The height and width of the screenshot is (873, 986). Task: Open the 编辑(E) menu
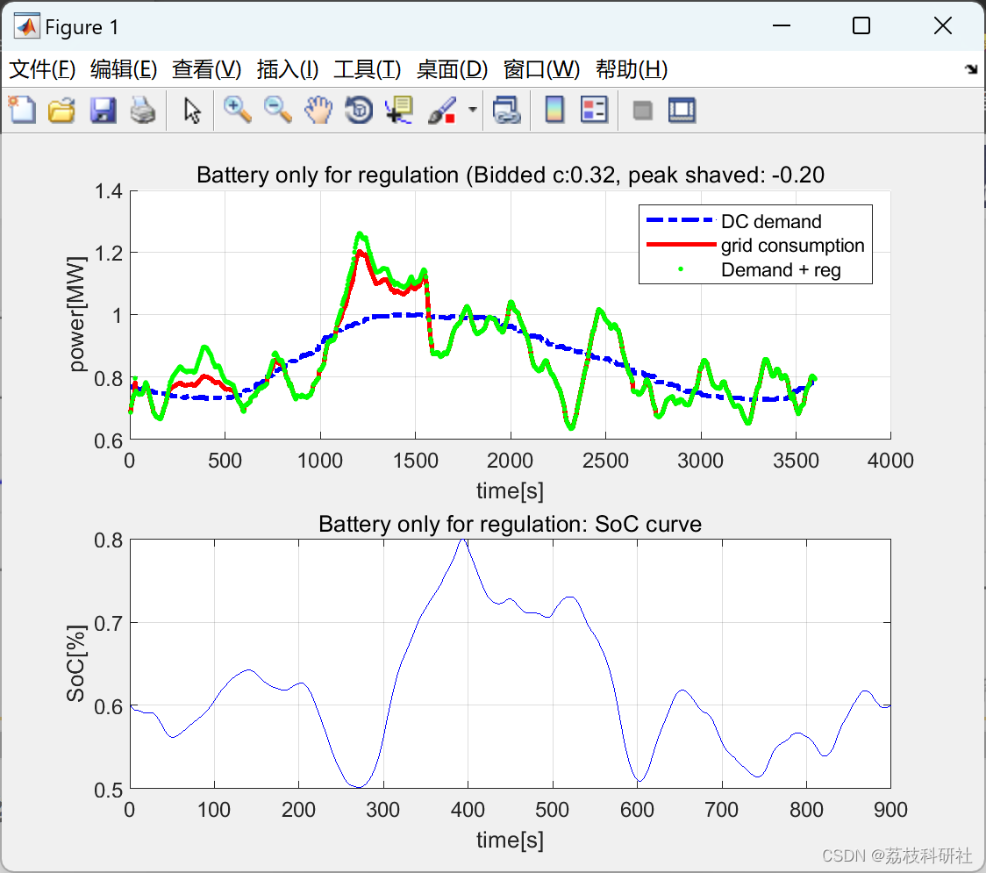[124, 69]
